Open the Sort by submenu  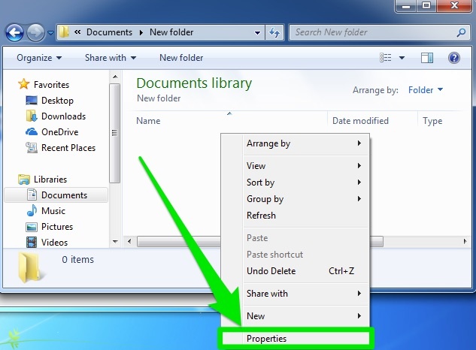[x=260, y=183]
